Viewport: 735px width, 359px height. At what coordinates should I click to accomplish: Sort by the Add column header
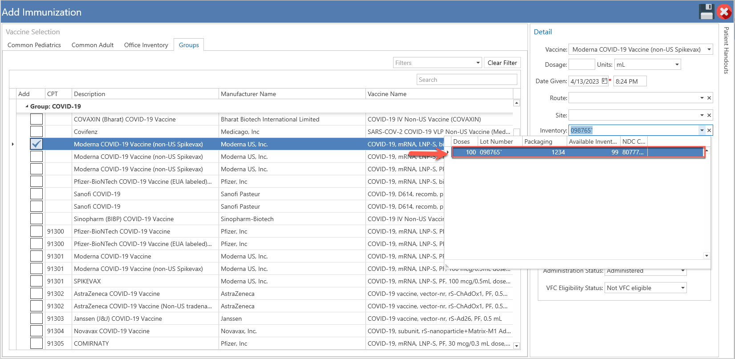[30, 94]
